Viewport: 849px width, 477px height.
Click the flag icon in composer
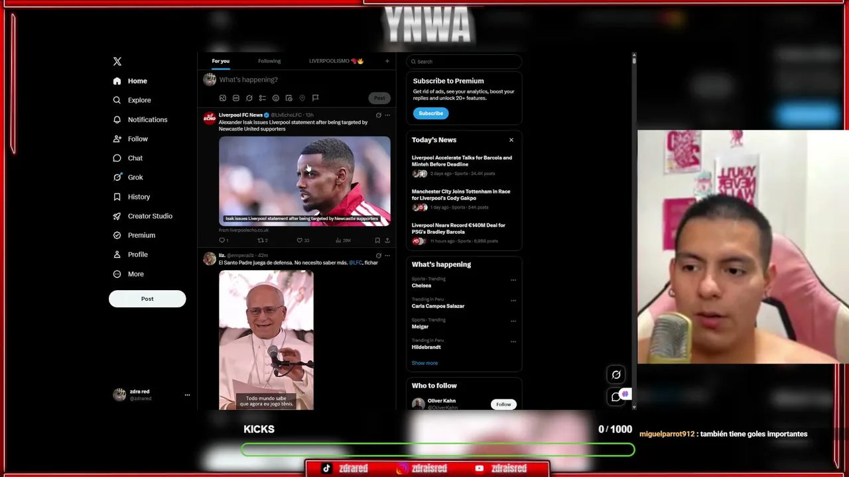click(316, 98)
